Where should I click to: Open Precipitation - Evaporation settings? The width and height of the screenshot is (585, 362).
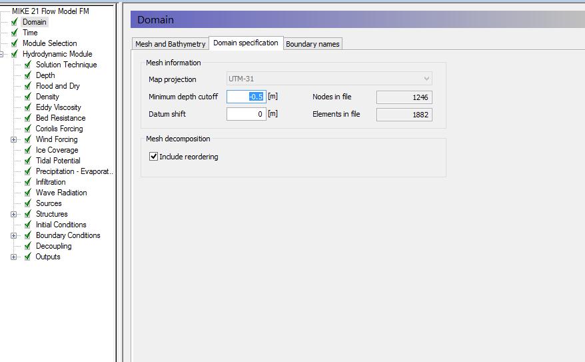tap(74, 171)
